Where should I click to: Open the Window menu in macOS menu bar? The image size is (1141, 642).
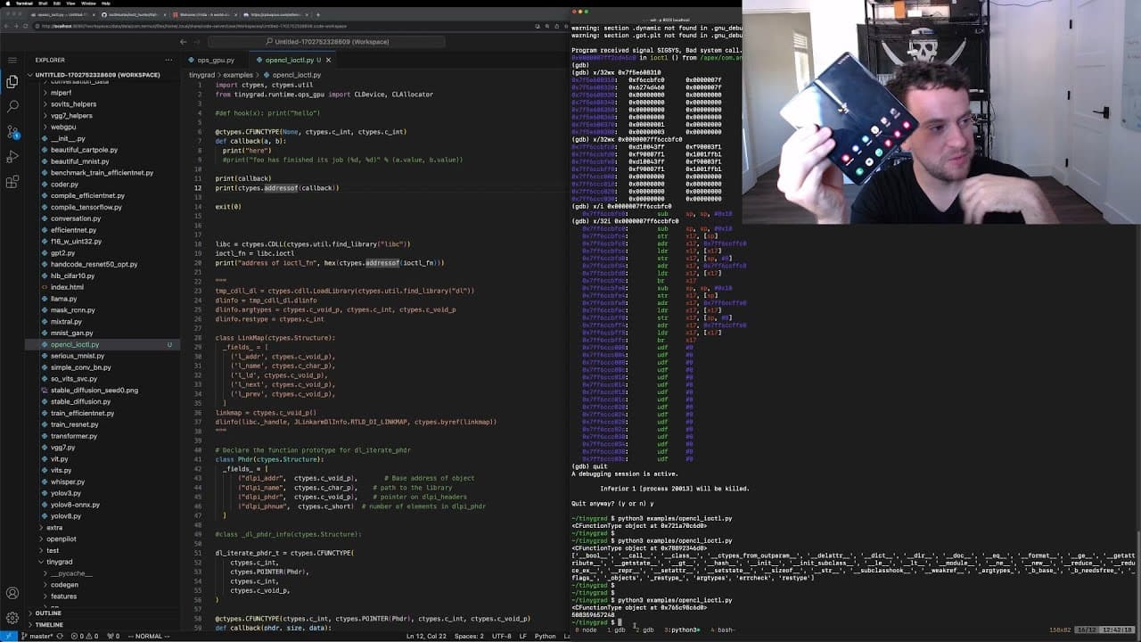(x=87, y=4)
